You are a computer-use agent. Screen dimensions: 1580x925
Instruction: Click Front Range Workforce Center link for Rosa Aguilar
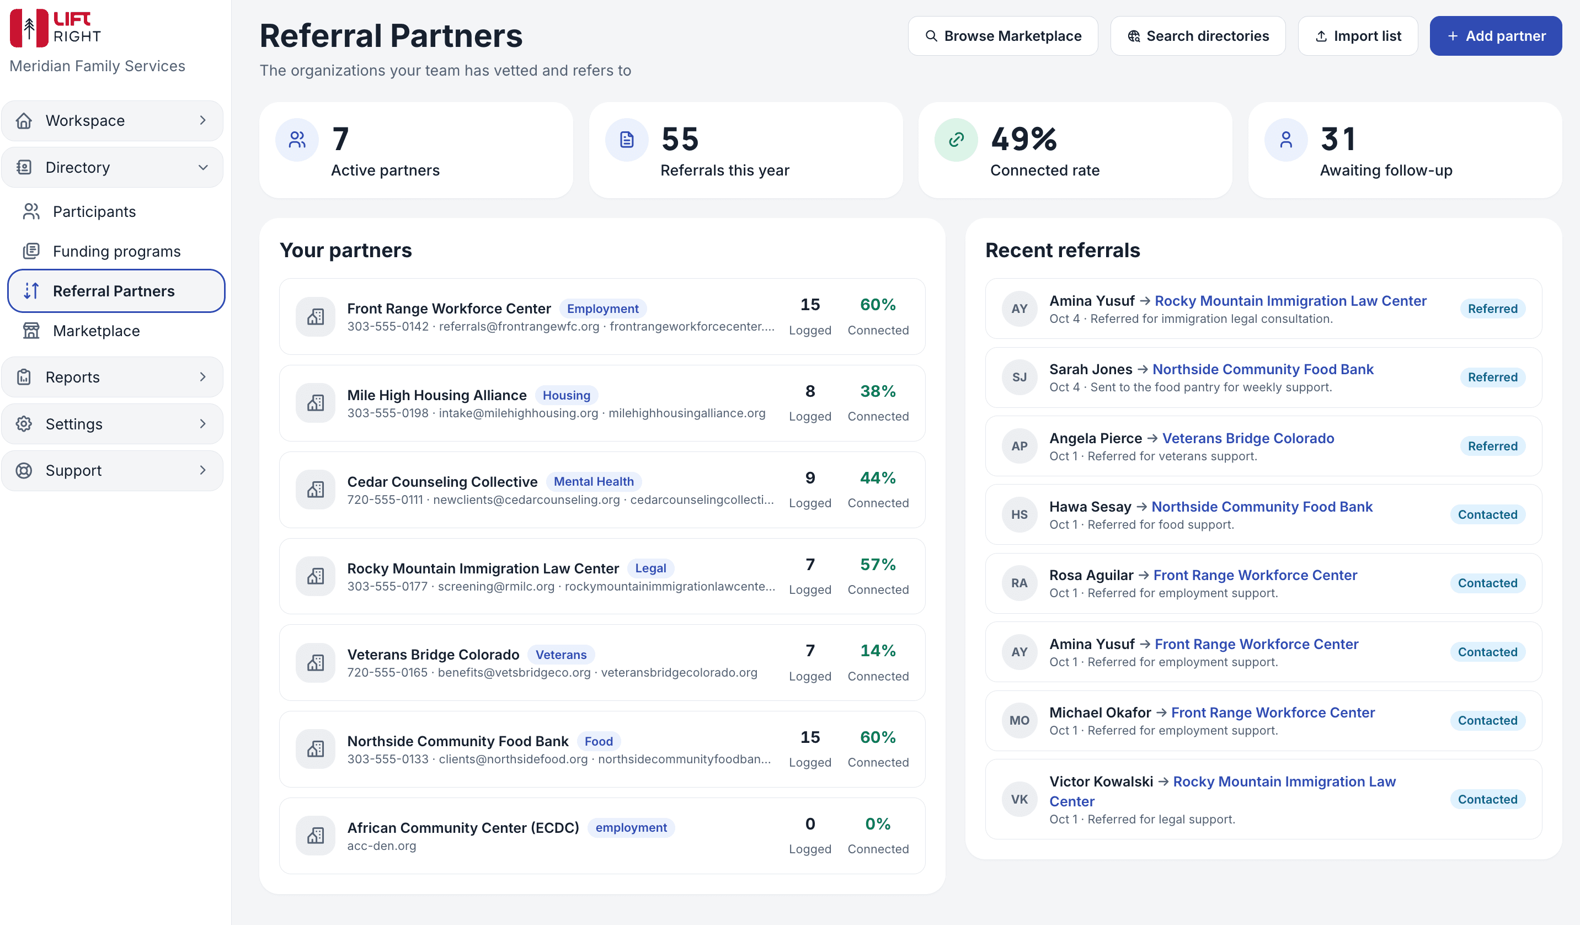pyautogui.click(x=1255, y=575)
